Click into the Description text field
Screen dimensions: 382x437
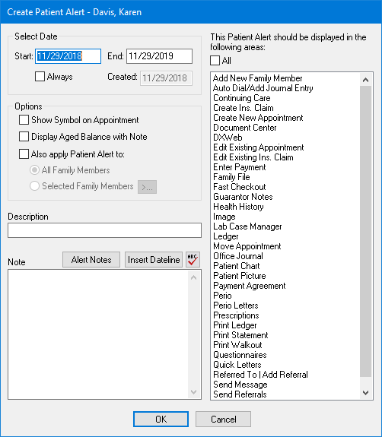point(105,230)
